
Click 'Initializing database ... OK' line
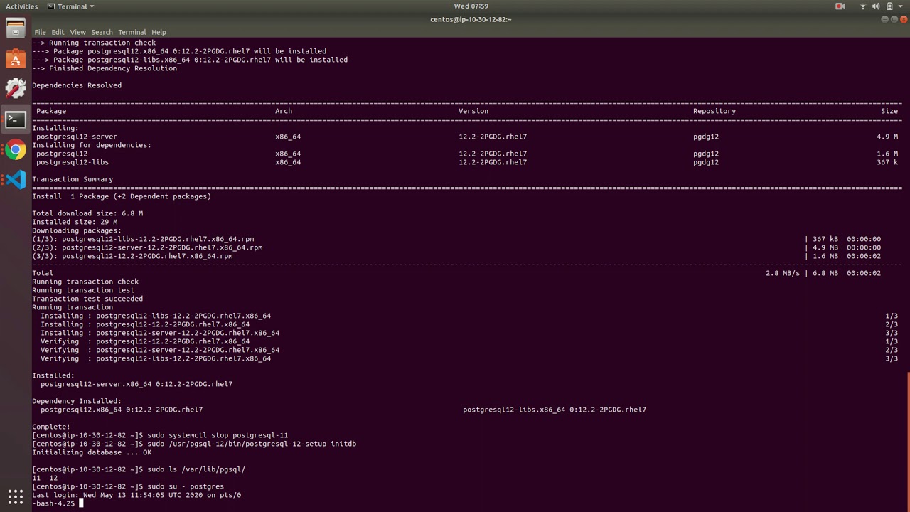tap(92, 452)
